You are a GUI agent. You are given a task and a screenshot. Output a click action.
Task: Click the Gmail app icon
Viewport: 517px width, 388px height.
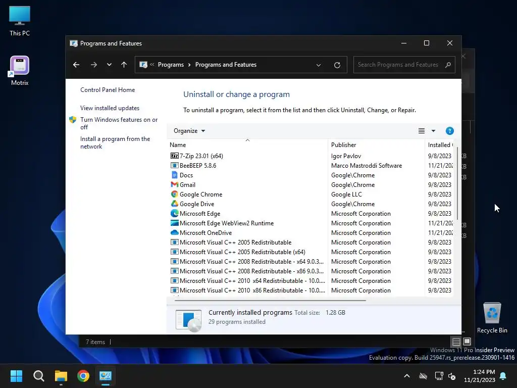tap(174, 184)
